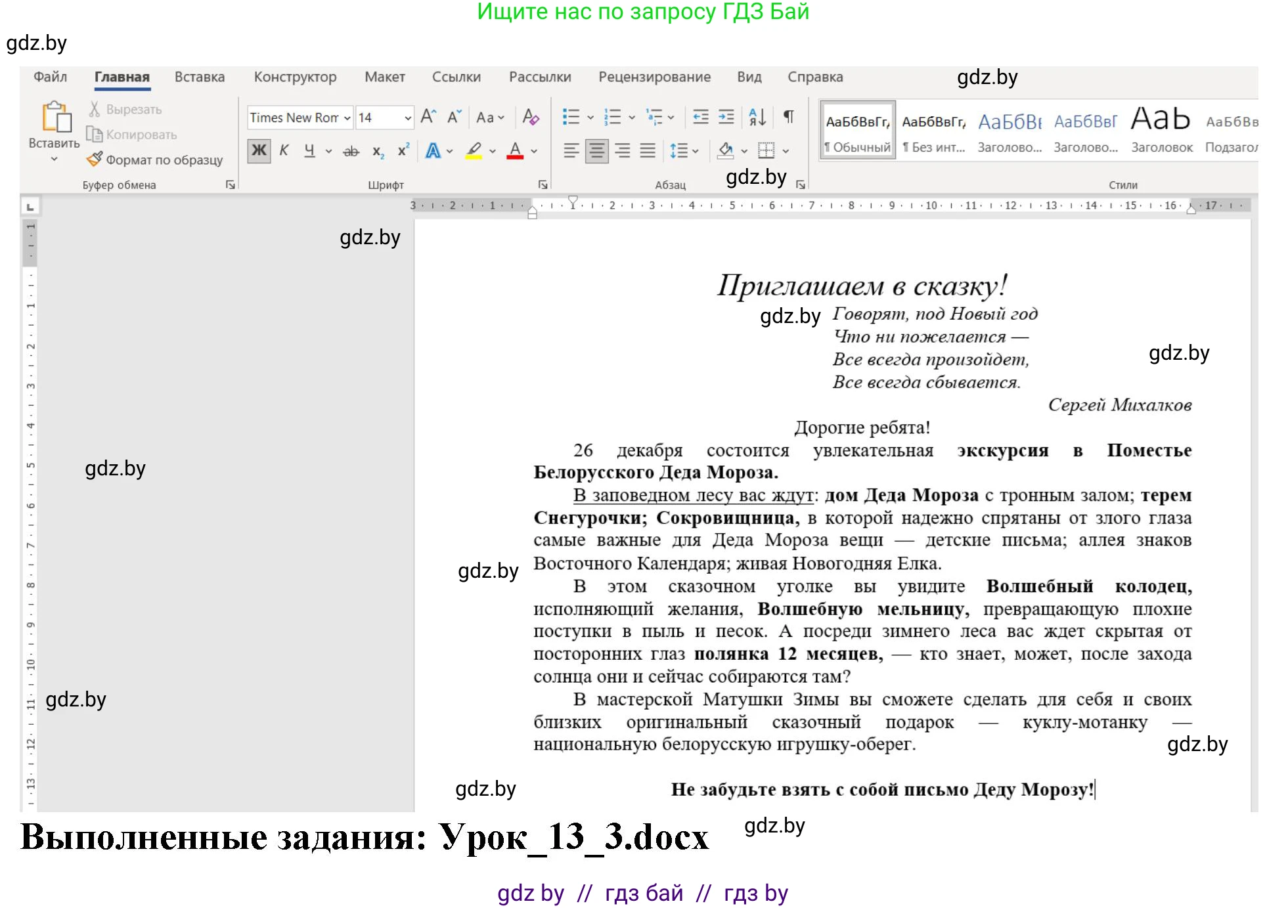The height and width of the screenshot is (908, 1288).
Task: Enable subscript formatting
Action: pyautogui.click(x=378, y=150)
